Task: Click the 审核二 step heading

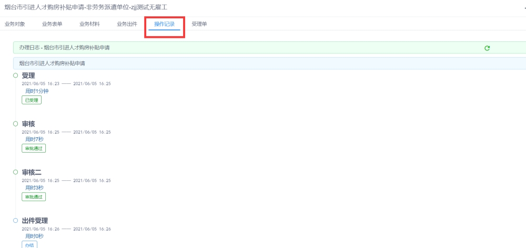Action: [32, 172]
